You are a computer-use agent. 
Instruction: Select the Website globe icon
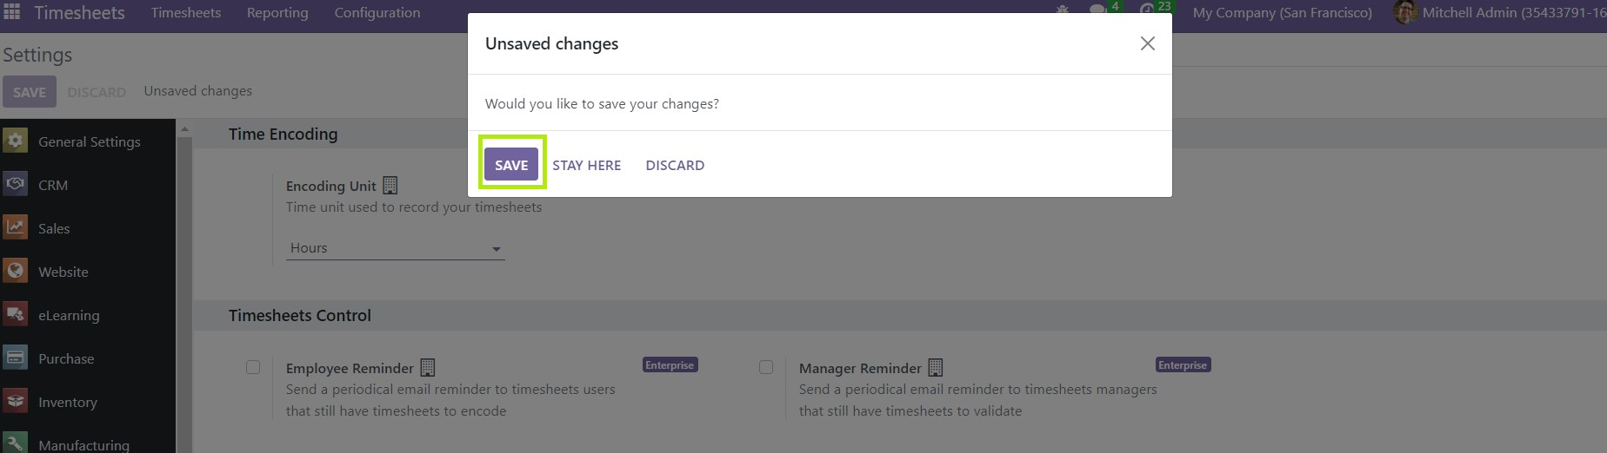click(x=15, y=271)
